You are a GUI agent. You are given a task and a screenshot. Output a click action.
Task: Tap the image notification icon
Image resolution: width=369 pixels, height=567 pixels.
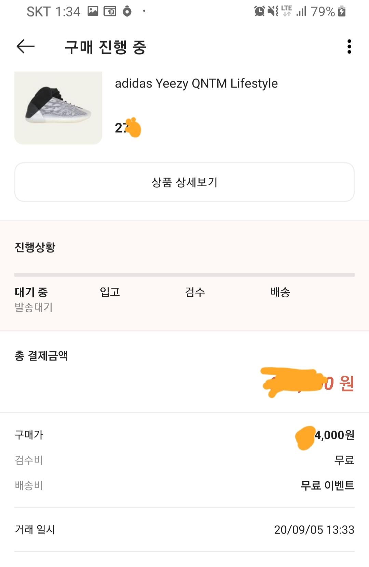tap(93, 11)
